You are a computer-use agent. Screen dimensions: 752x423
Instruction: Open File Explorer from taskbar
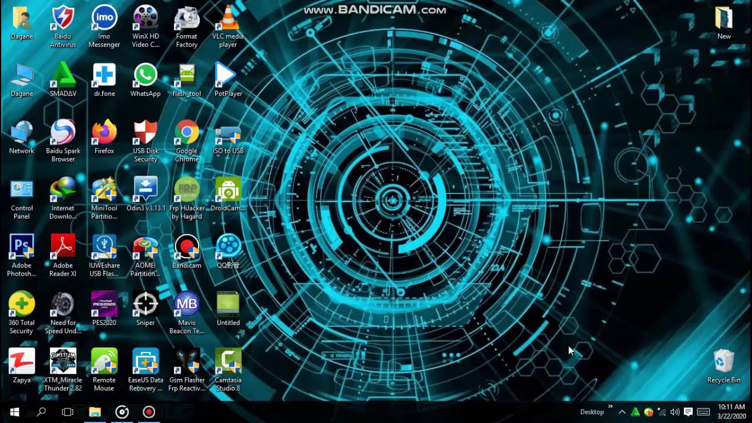[95, 412]
